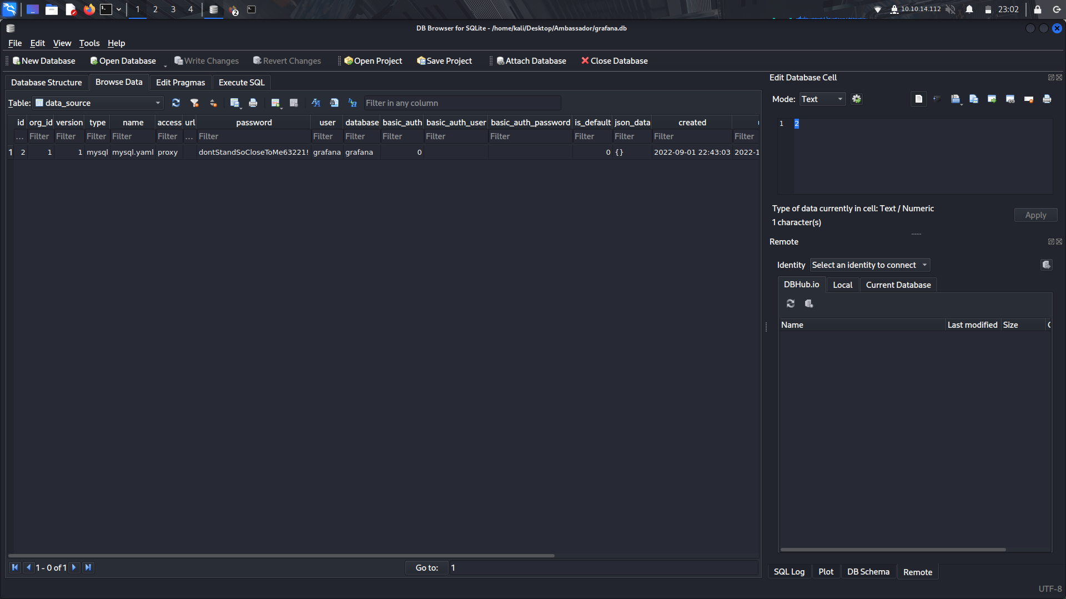Click the print table icon
Screen dimensions: 1066x599
[x=253, y=103]
